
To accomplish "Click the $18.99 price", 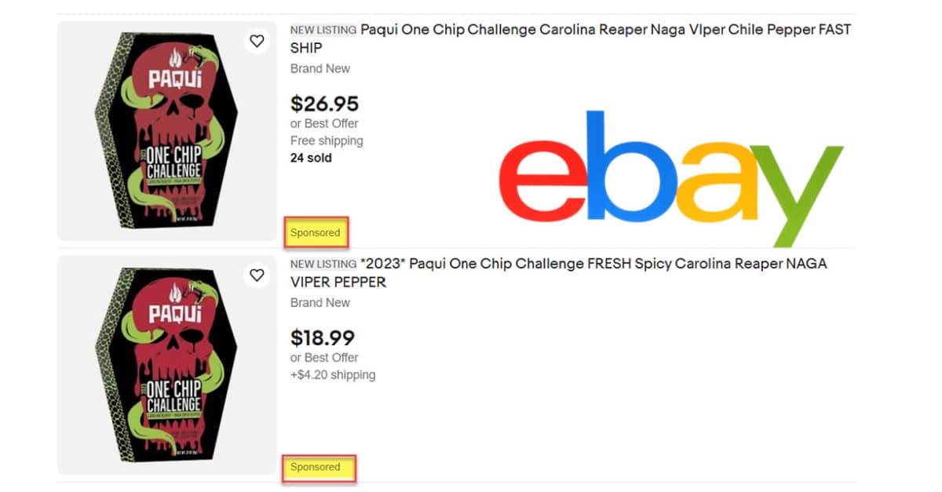I will [323, 337].
